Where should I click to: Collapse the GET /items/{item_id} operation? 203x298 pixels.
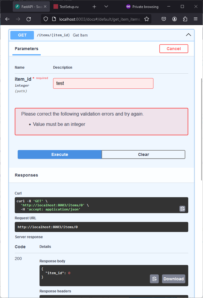click(x=188, y=35)
